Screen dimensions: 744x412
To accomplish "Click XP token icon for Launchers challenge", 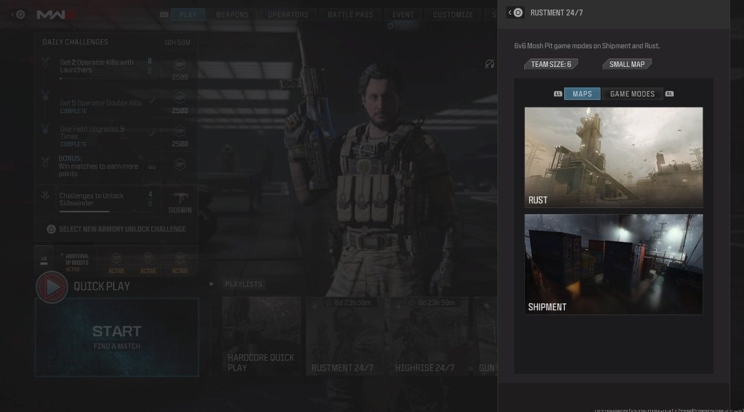I will [x=180, y=65].
